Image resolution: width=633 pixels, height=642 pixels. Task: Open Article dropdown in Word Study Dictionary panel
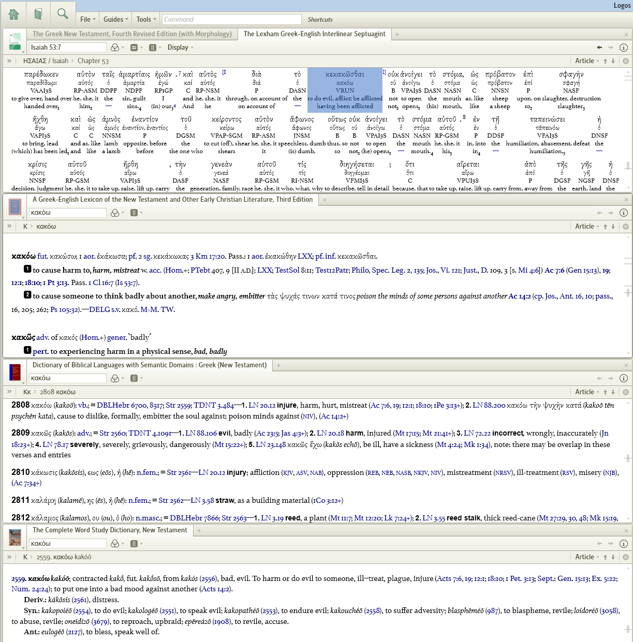point(587,557)
